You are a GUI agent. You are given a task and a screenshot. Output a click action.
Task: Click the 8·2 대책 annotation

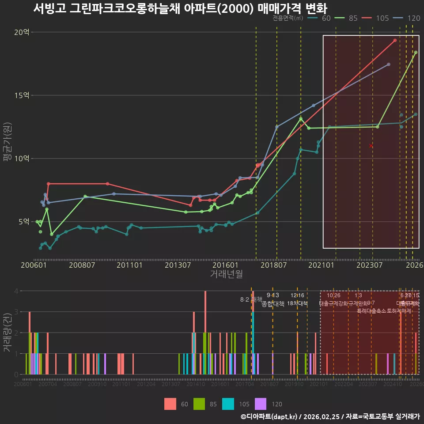(251, 299)
